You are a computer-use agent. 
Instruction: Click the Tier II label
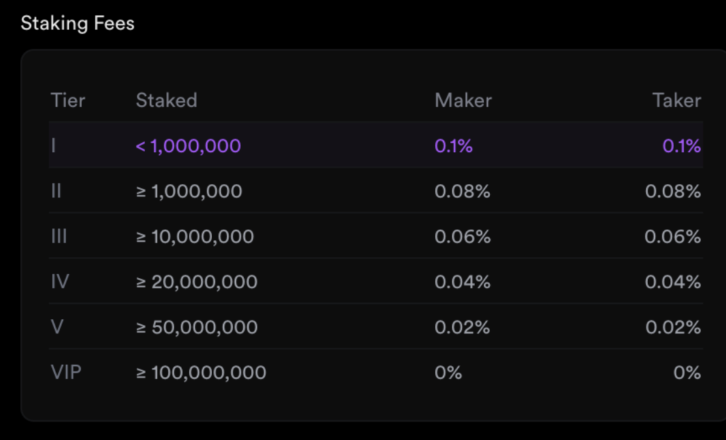56,191
